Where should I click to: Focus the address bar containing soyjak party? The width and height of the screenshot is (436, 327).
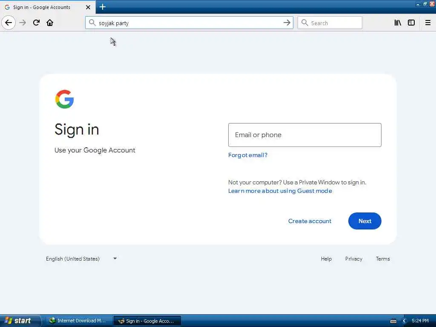click(189, 23)
